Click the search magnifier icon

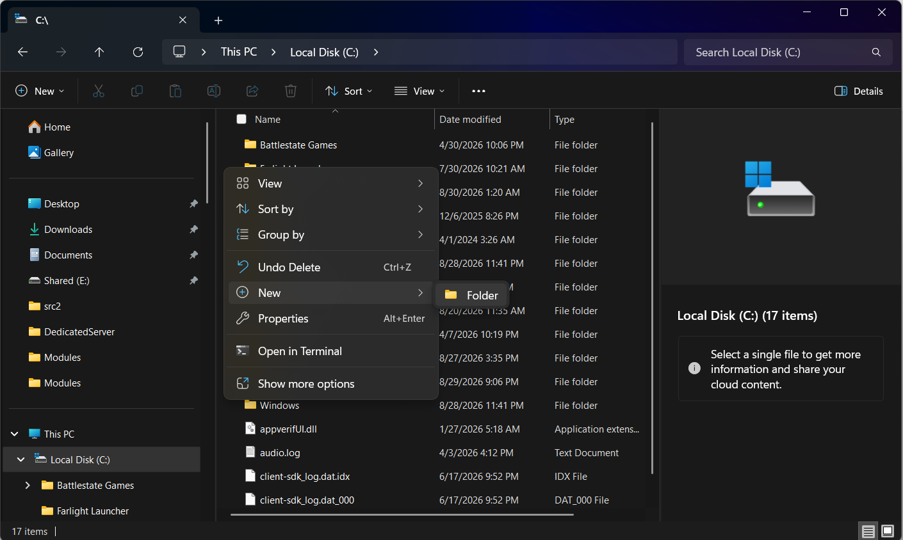(876, 52)
